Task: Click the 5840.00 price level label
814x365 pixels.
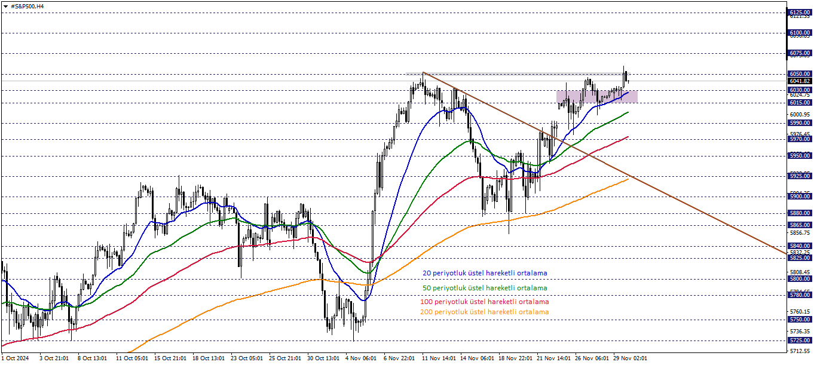Action: tap(799, 246)
